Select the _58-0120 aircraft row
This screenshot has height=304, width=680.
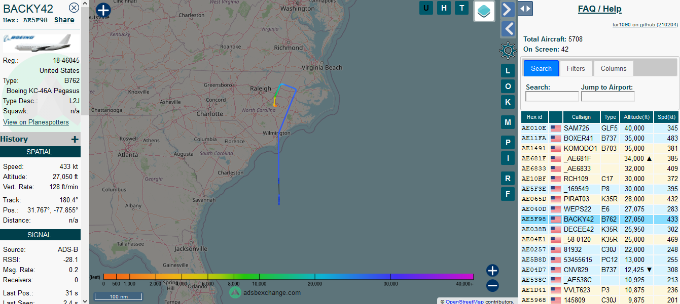pyautogui.click(x=600, y=240)
